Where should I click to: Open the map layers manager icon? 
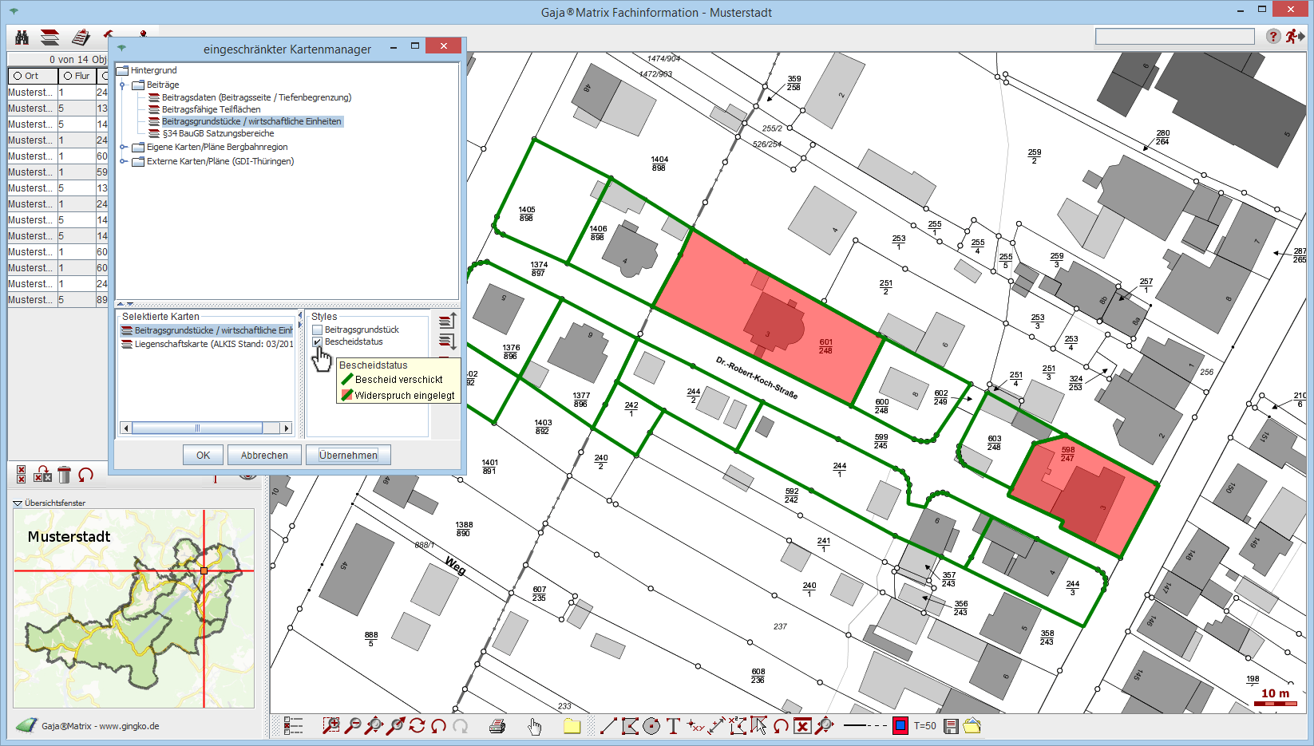click(x=49, y=37)
